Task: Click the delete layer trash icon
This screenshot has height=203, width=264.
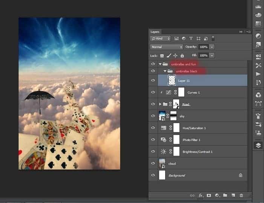Action: pyautogui.click(x=241, y=195)
